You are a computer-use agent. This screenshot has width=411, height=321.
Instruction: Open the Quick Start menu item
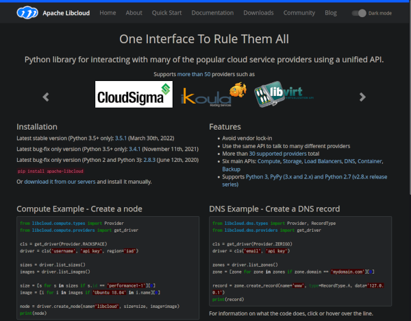pos(166,13)
